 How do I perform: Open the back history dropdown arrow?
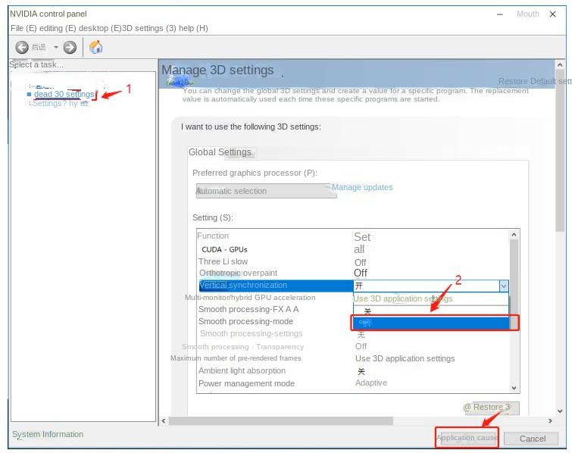point(56,47)
